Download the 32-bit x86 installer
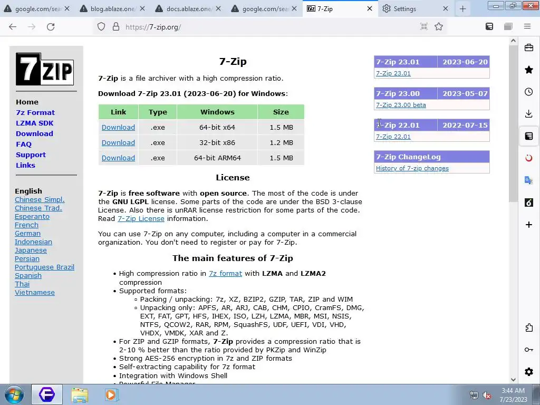The width and height of the screenshot is (540, 405). [x=118, y=142]
